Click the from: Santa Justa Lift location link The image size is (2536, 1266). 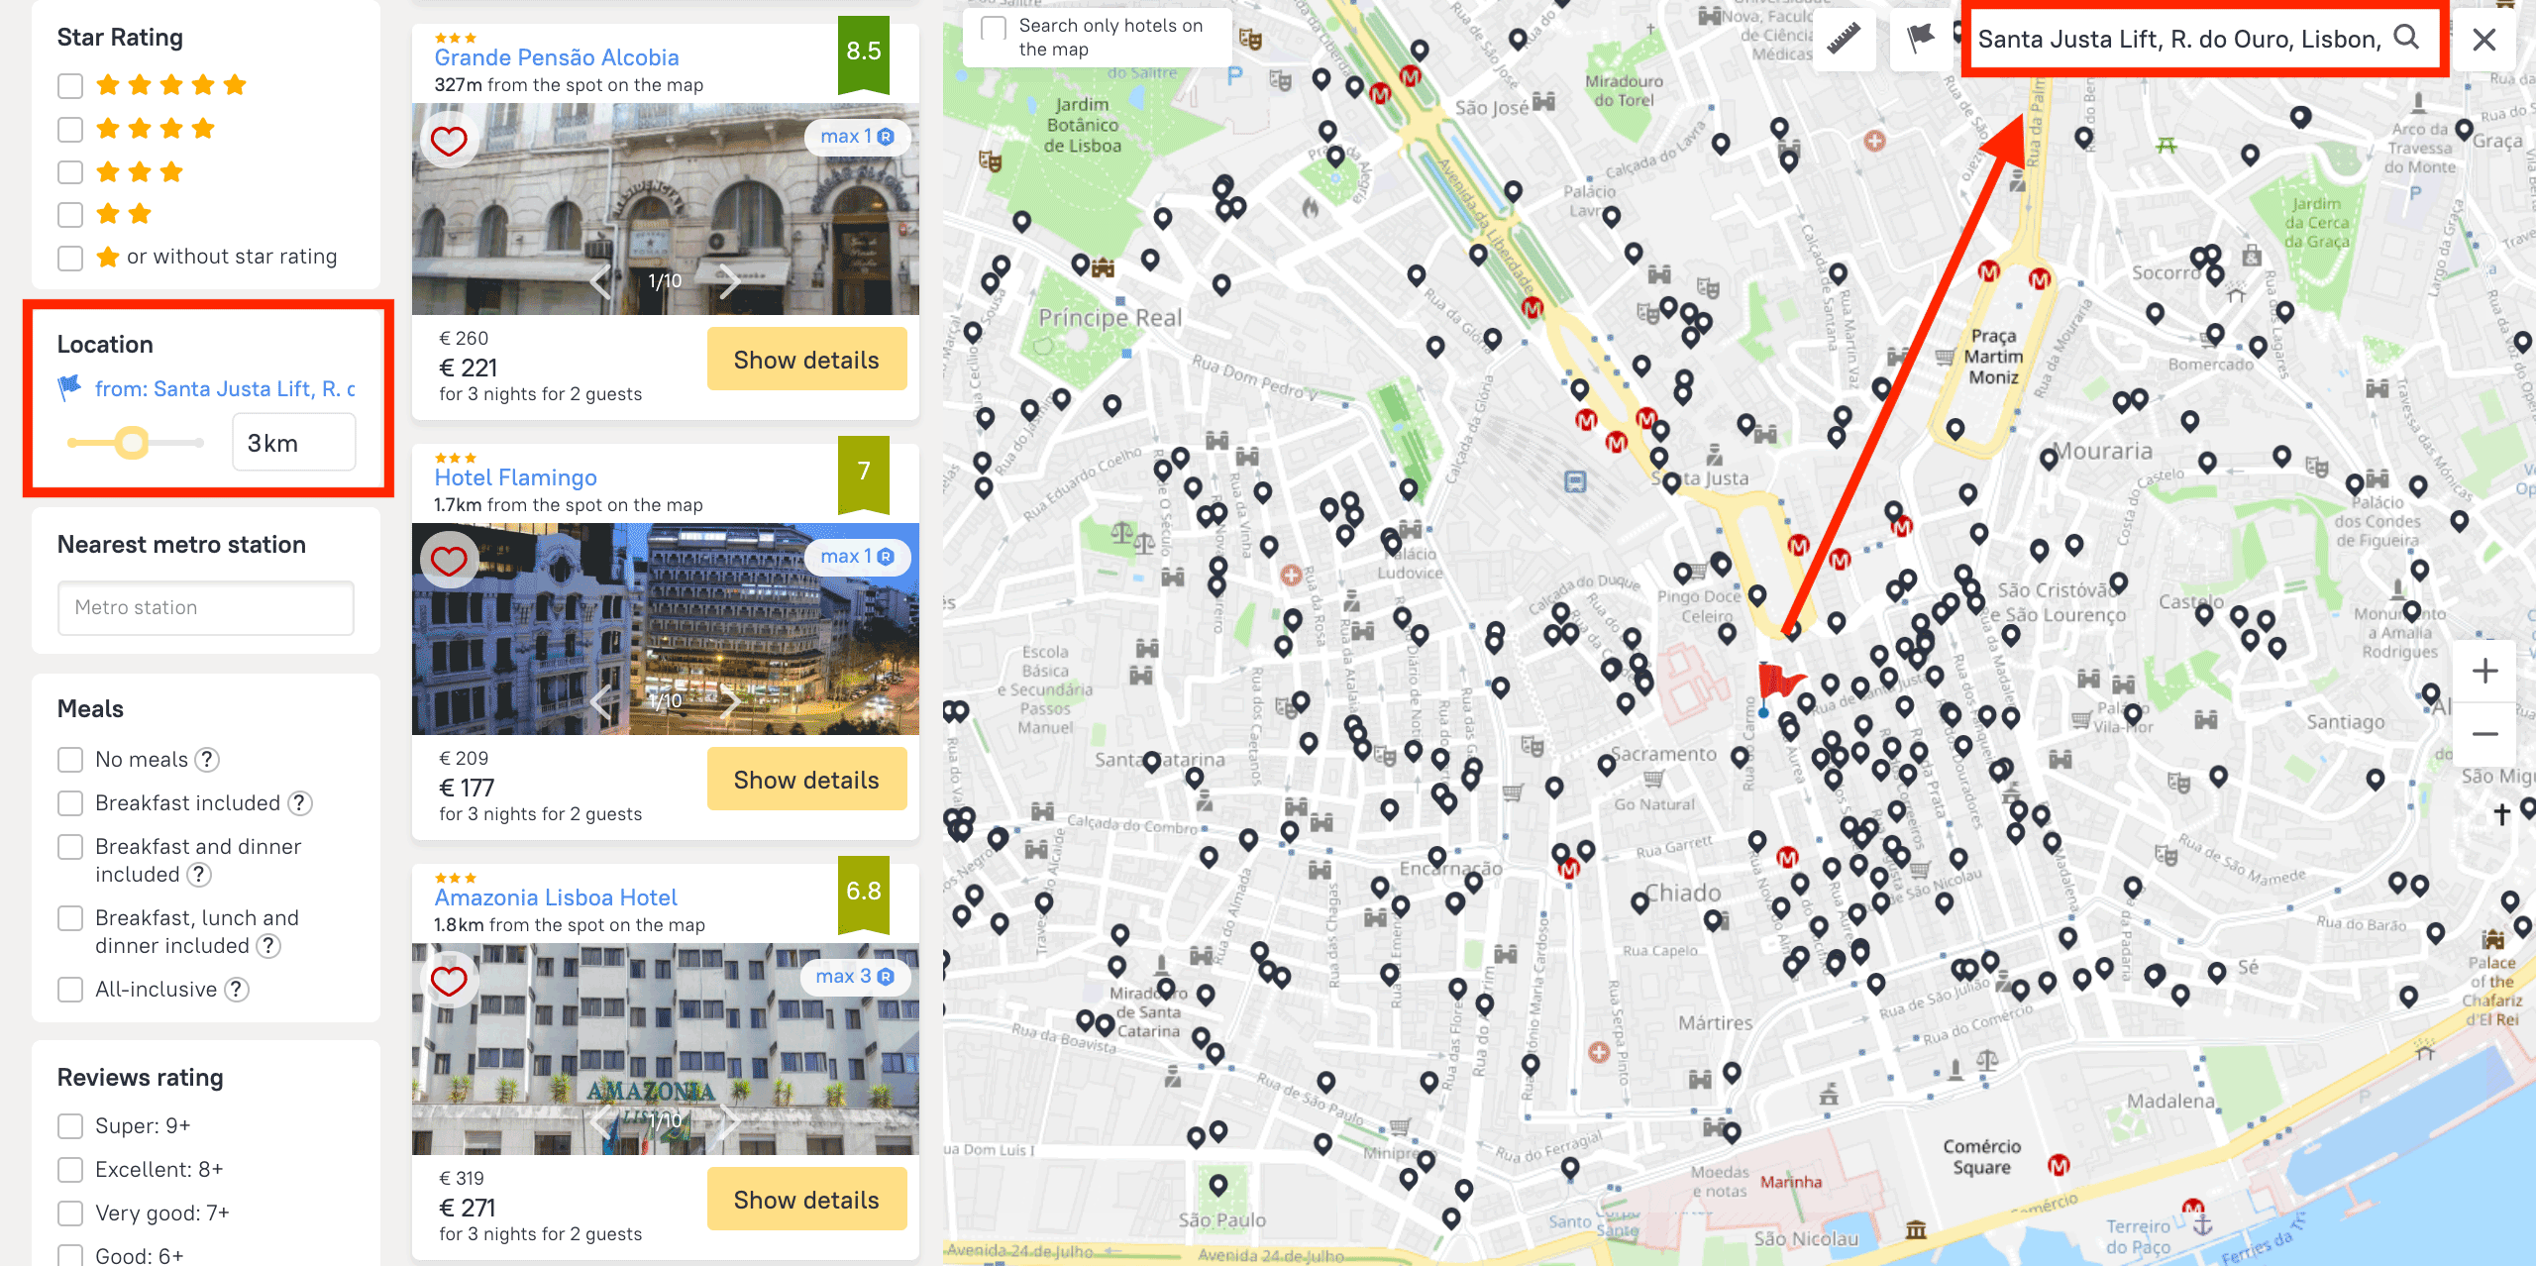(x=224, y=389)
